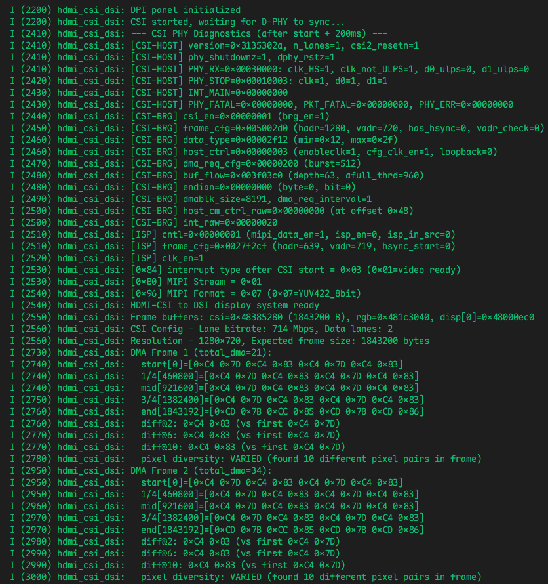Select the [CSI-BRG] csi_en line

pyautogui.click(x=170, y=117)
